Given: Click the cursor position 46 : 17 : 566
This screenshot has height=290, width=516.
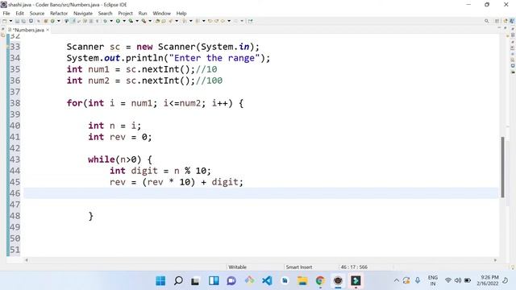Looking at the screenshot, I should point(354,267).
